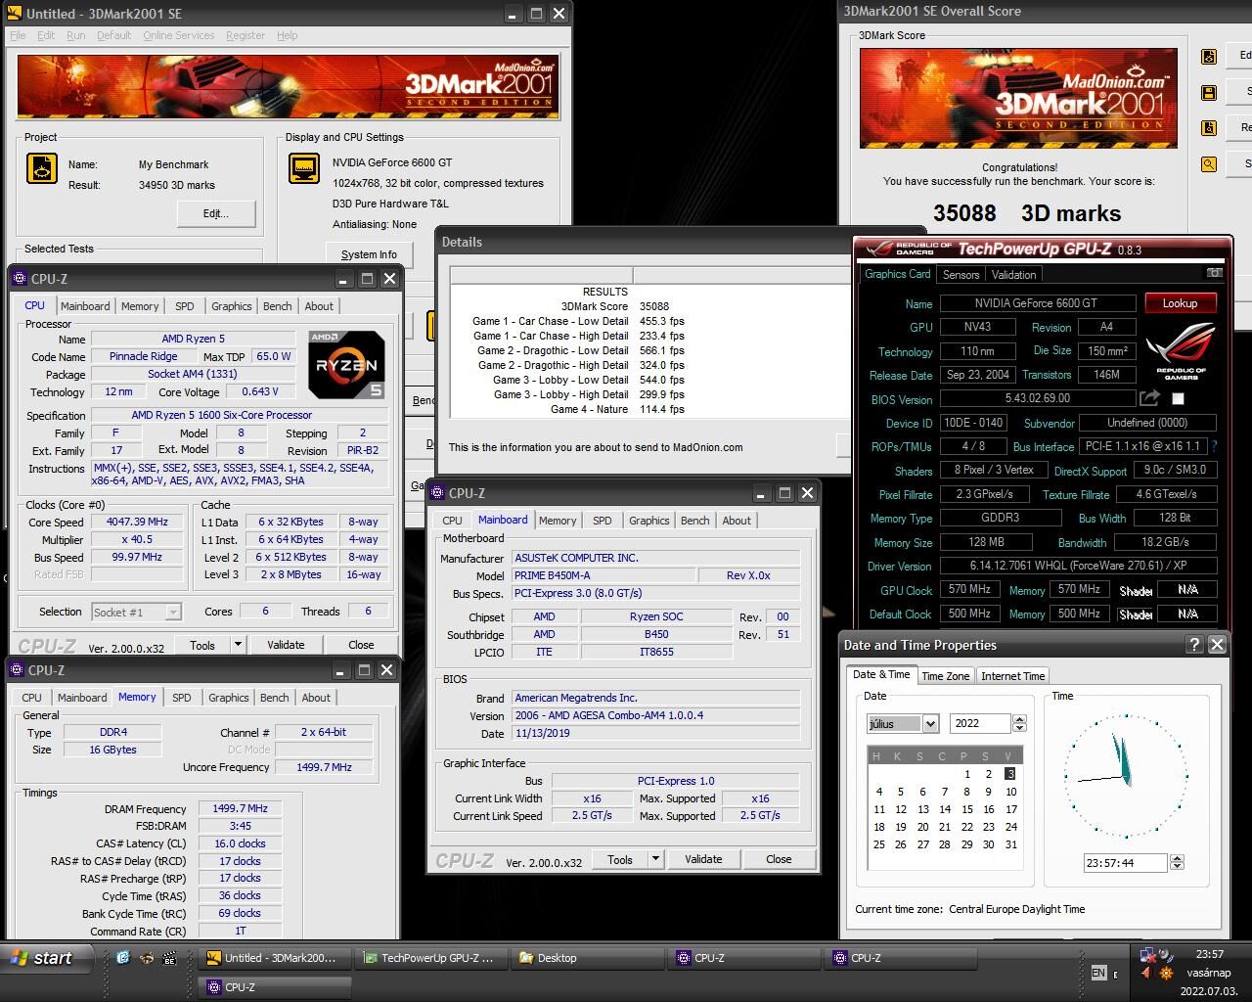Click the Ryzen 5 logo in CPU-Z
1252x1002 pixels.
coord(346,364)
